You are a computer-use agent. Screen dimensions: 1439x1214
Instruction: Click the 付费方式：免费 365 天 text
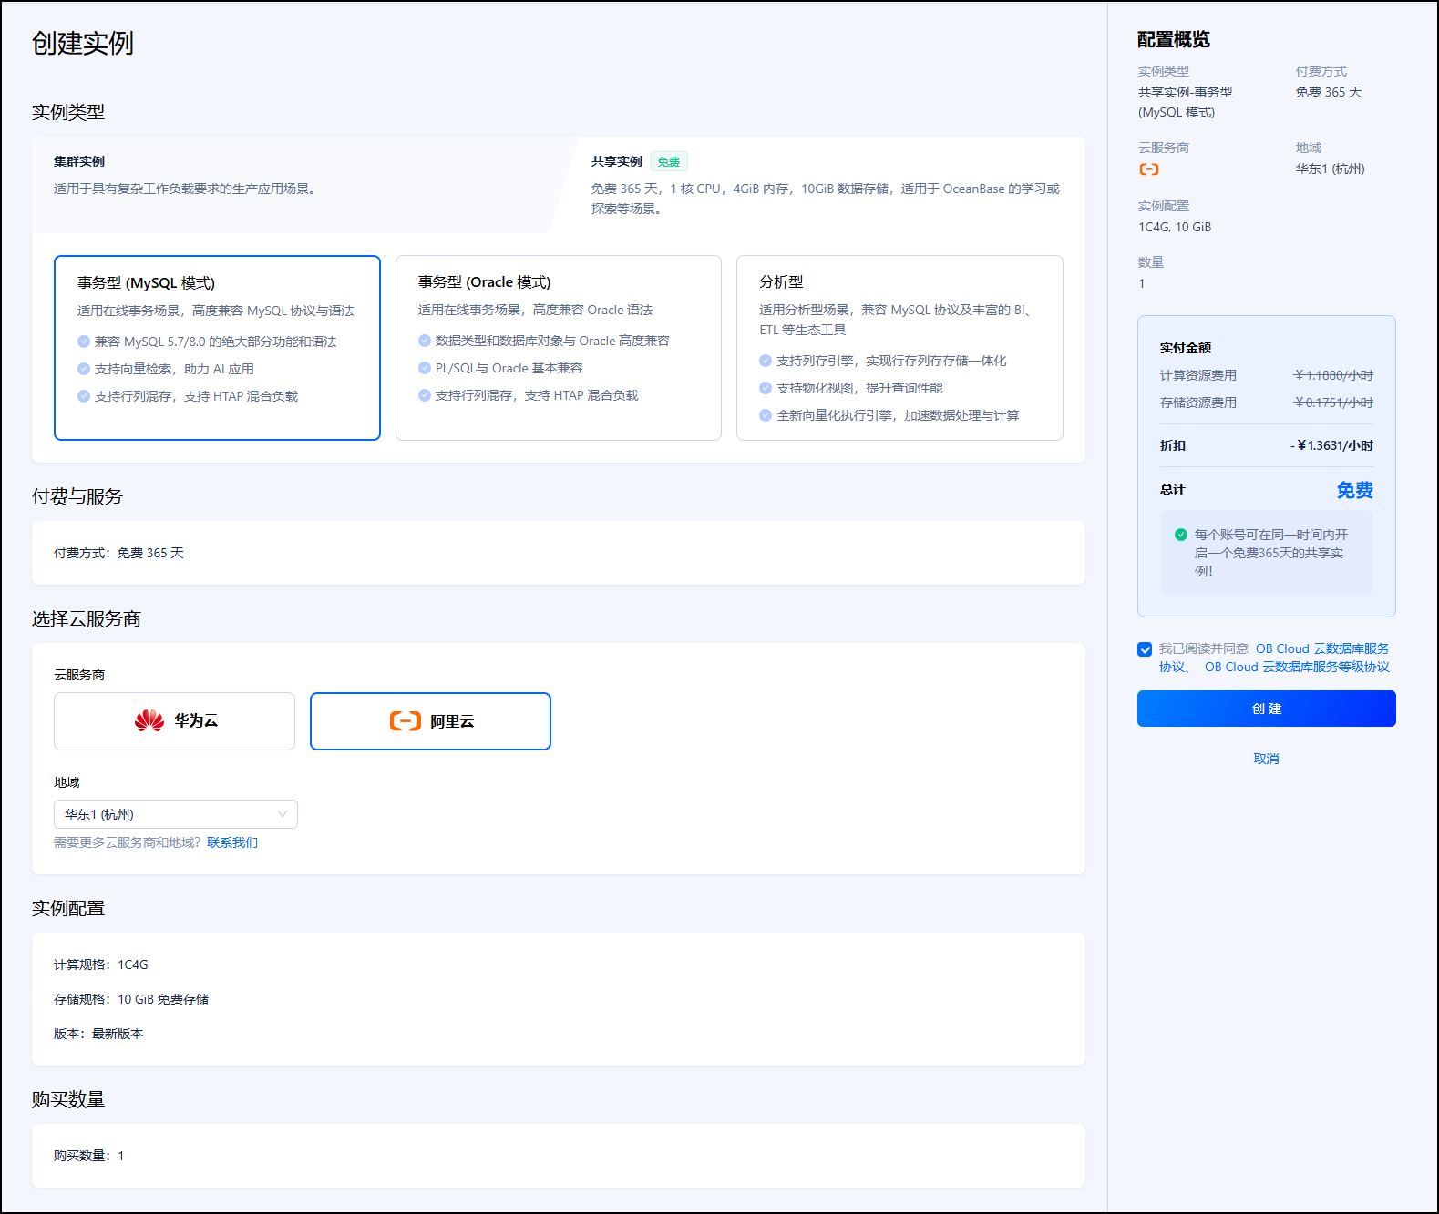tap(118, 553)
